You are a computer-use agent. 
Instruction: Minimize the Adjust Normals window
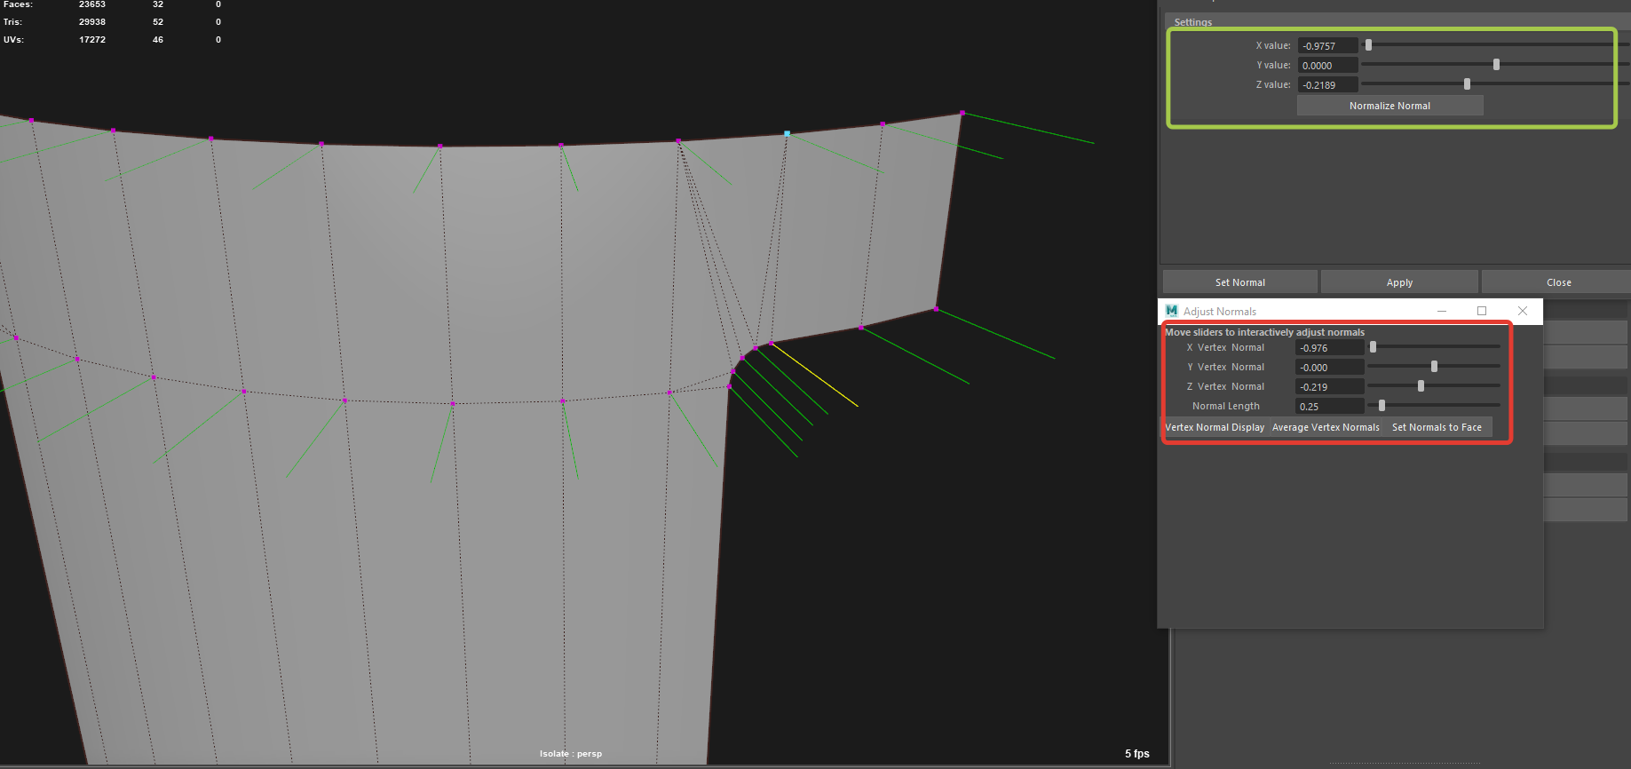tap(1442, 311)
